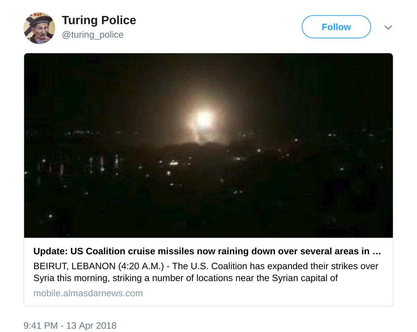
Task: Click "(4:20 A.M.)" in the article summary
Action: 141,266
